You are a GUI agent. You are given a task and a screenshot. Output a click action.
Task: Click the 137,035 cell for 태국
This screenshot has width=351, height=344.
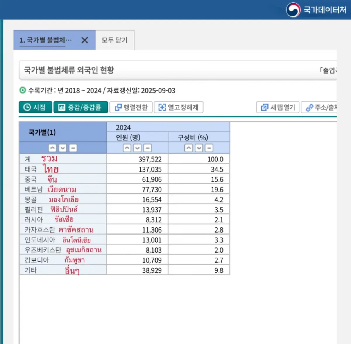click(137, 169)
